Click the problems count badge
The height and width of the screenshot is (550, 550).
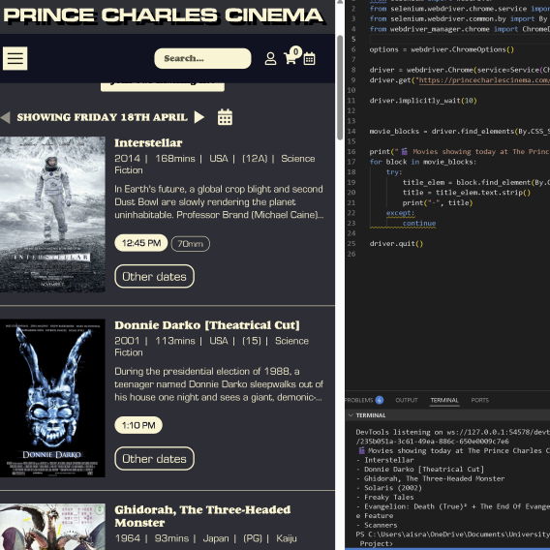(380, 400)
